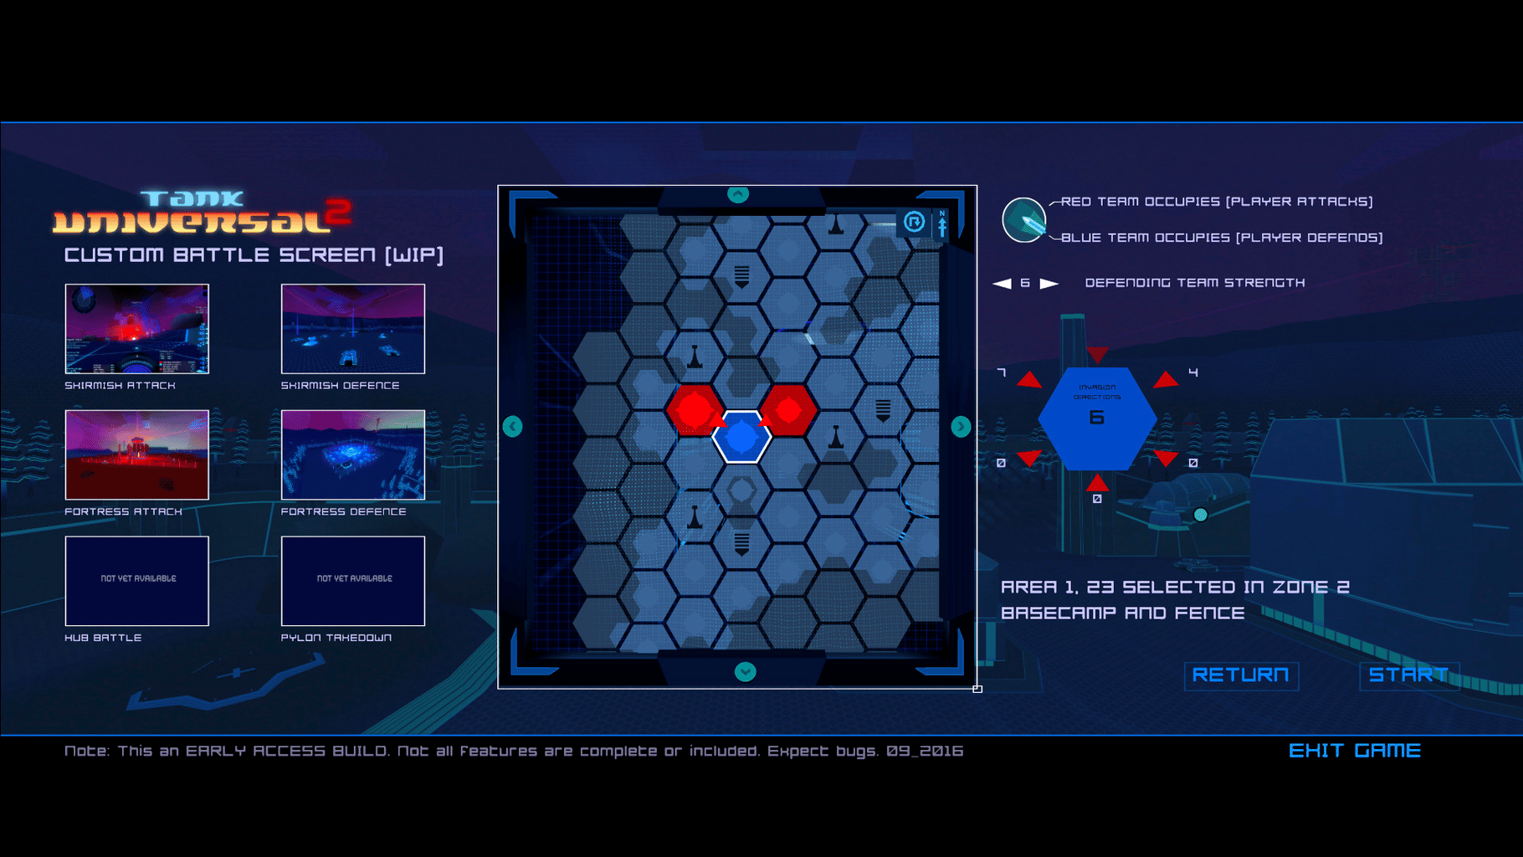Click the defending team strength value 6
This screenshot has width=1523, height=857.
(x=1025, y=284)
